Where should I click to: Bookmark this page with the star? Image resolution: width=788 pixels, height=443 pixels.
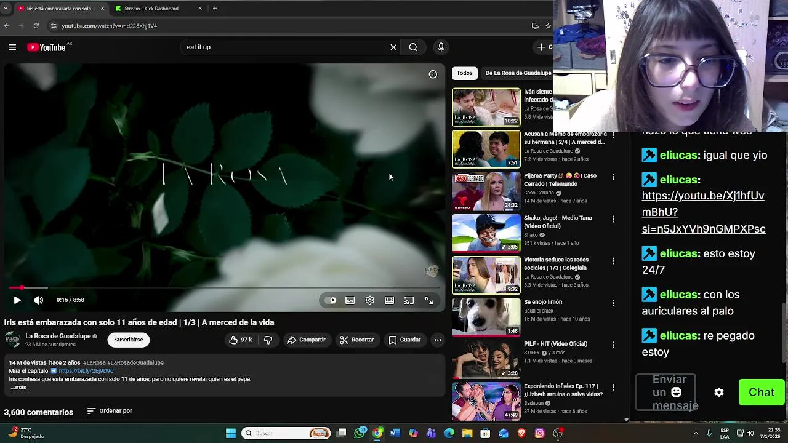coord(548,26)
